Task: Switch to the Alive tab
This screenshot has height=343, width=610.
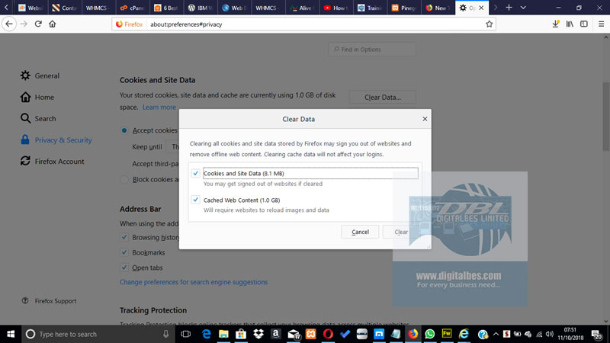Action: pos(302,8)
